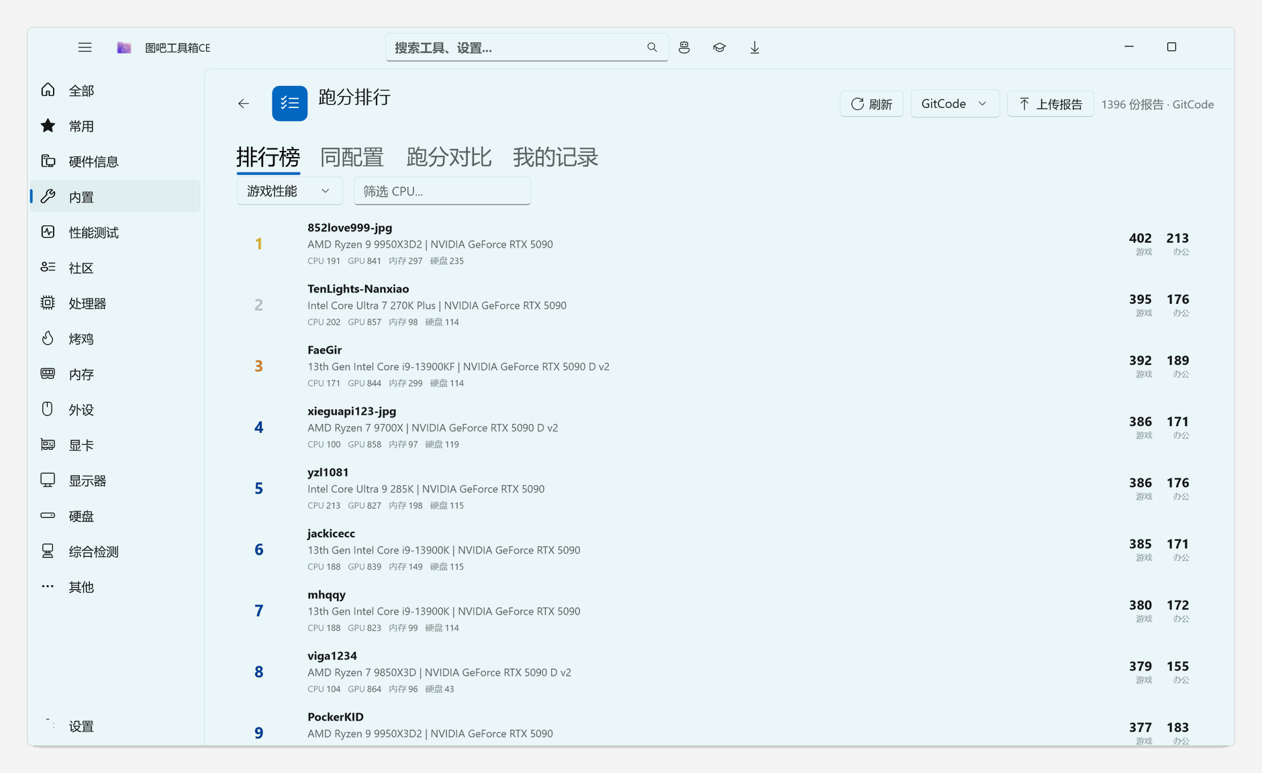Screen dimensions: 1262x773
Task: Select 全部 home in the sidebar
Action: (x=115, y=91)
